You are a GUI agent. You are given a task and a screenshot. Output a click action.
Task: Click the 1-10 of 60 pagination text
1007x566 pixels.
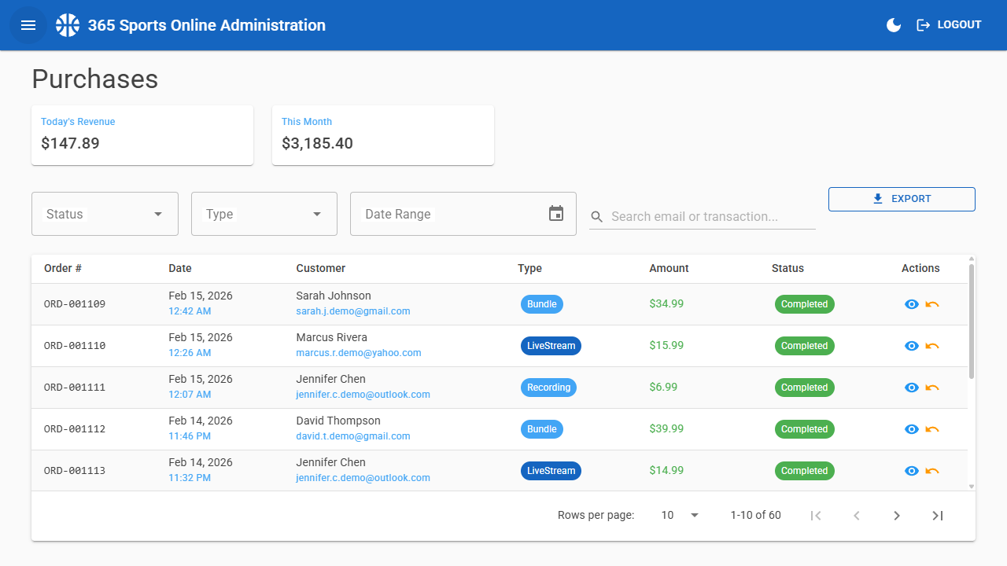(x=756, y=515)
